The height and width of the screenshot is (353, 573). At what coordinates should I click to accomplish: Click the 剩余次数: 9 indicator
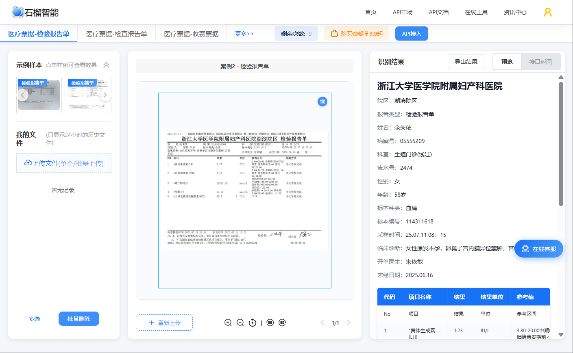click(296, 34)
